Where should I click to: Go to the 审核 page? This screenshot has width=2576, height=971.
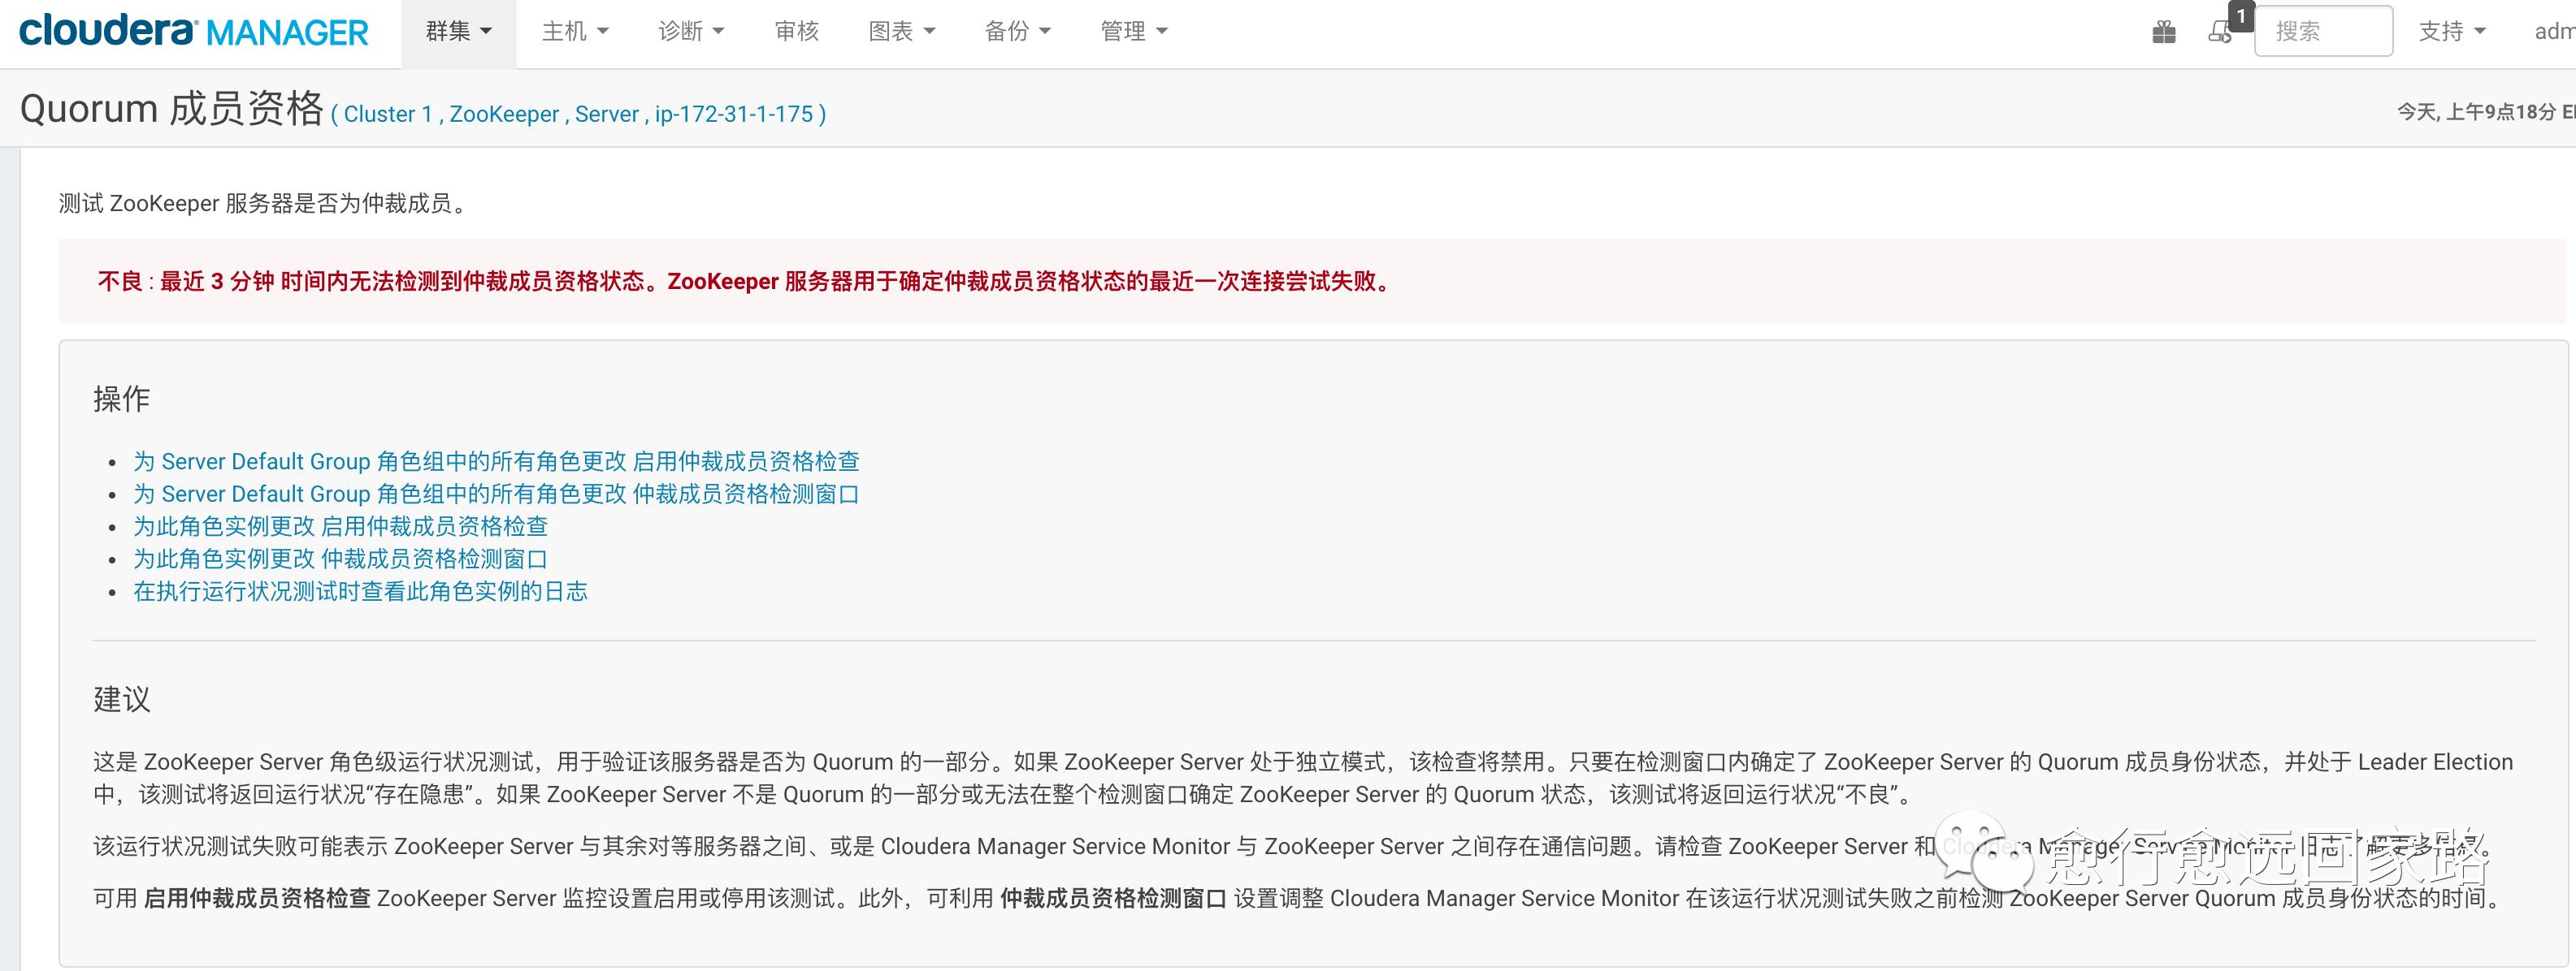(797, 32)
